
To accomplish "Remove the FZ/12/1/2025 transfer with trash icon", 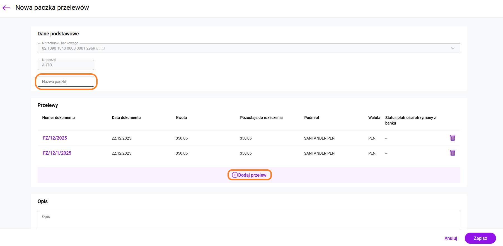I will pos(452,153).
